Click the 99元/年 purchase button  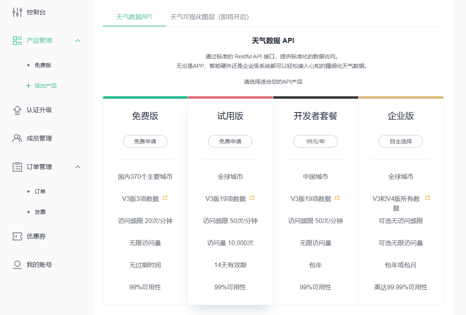point(316,141)
